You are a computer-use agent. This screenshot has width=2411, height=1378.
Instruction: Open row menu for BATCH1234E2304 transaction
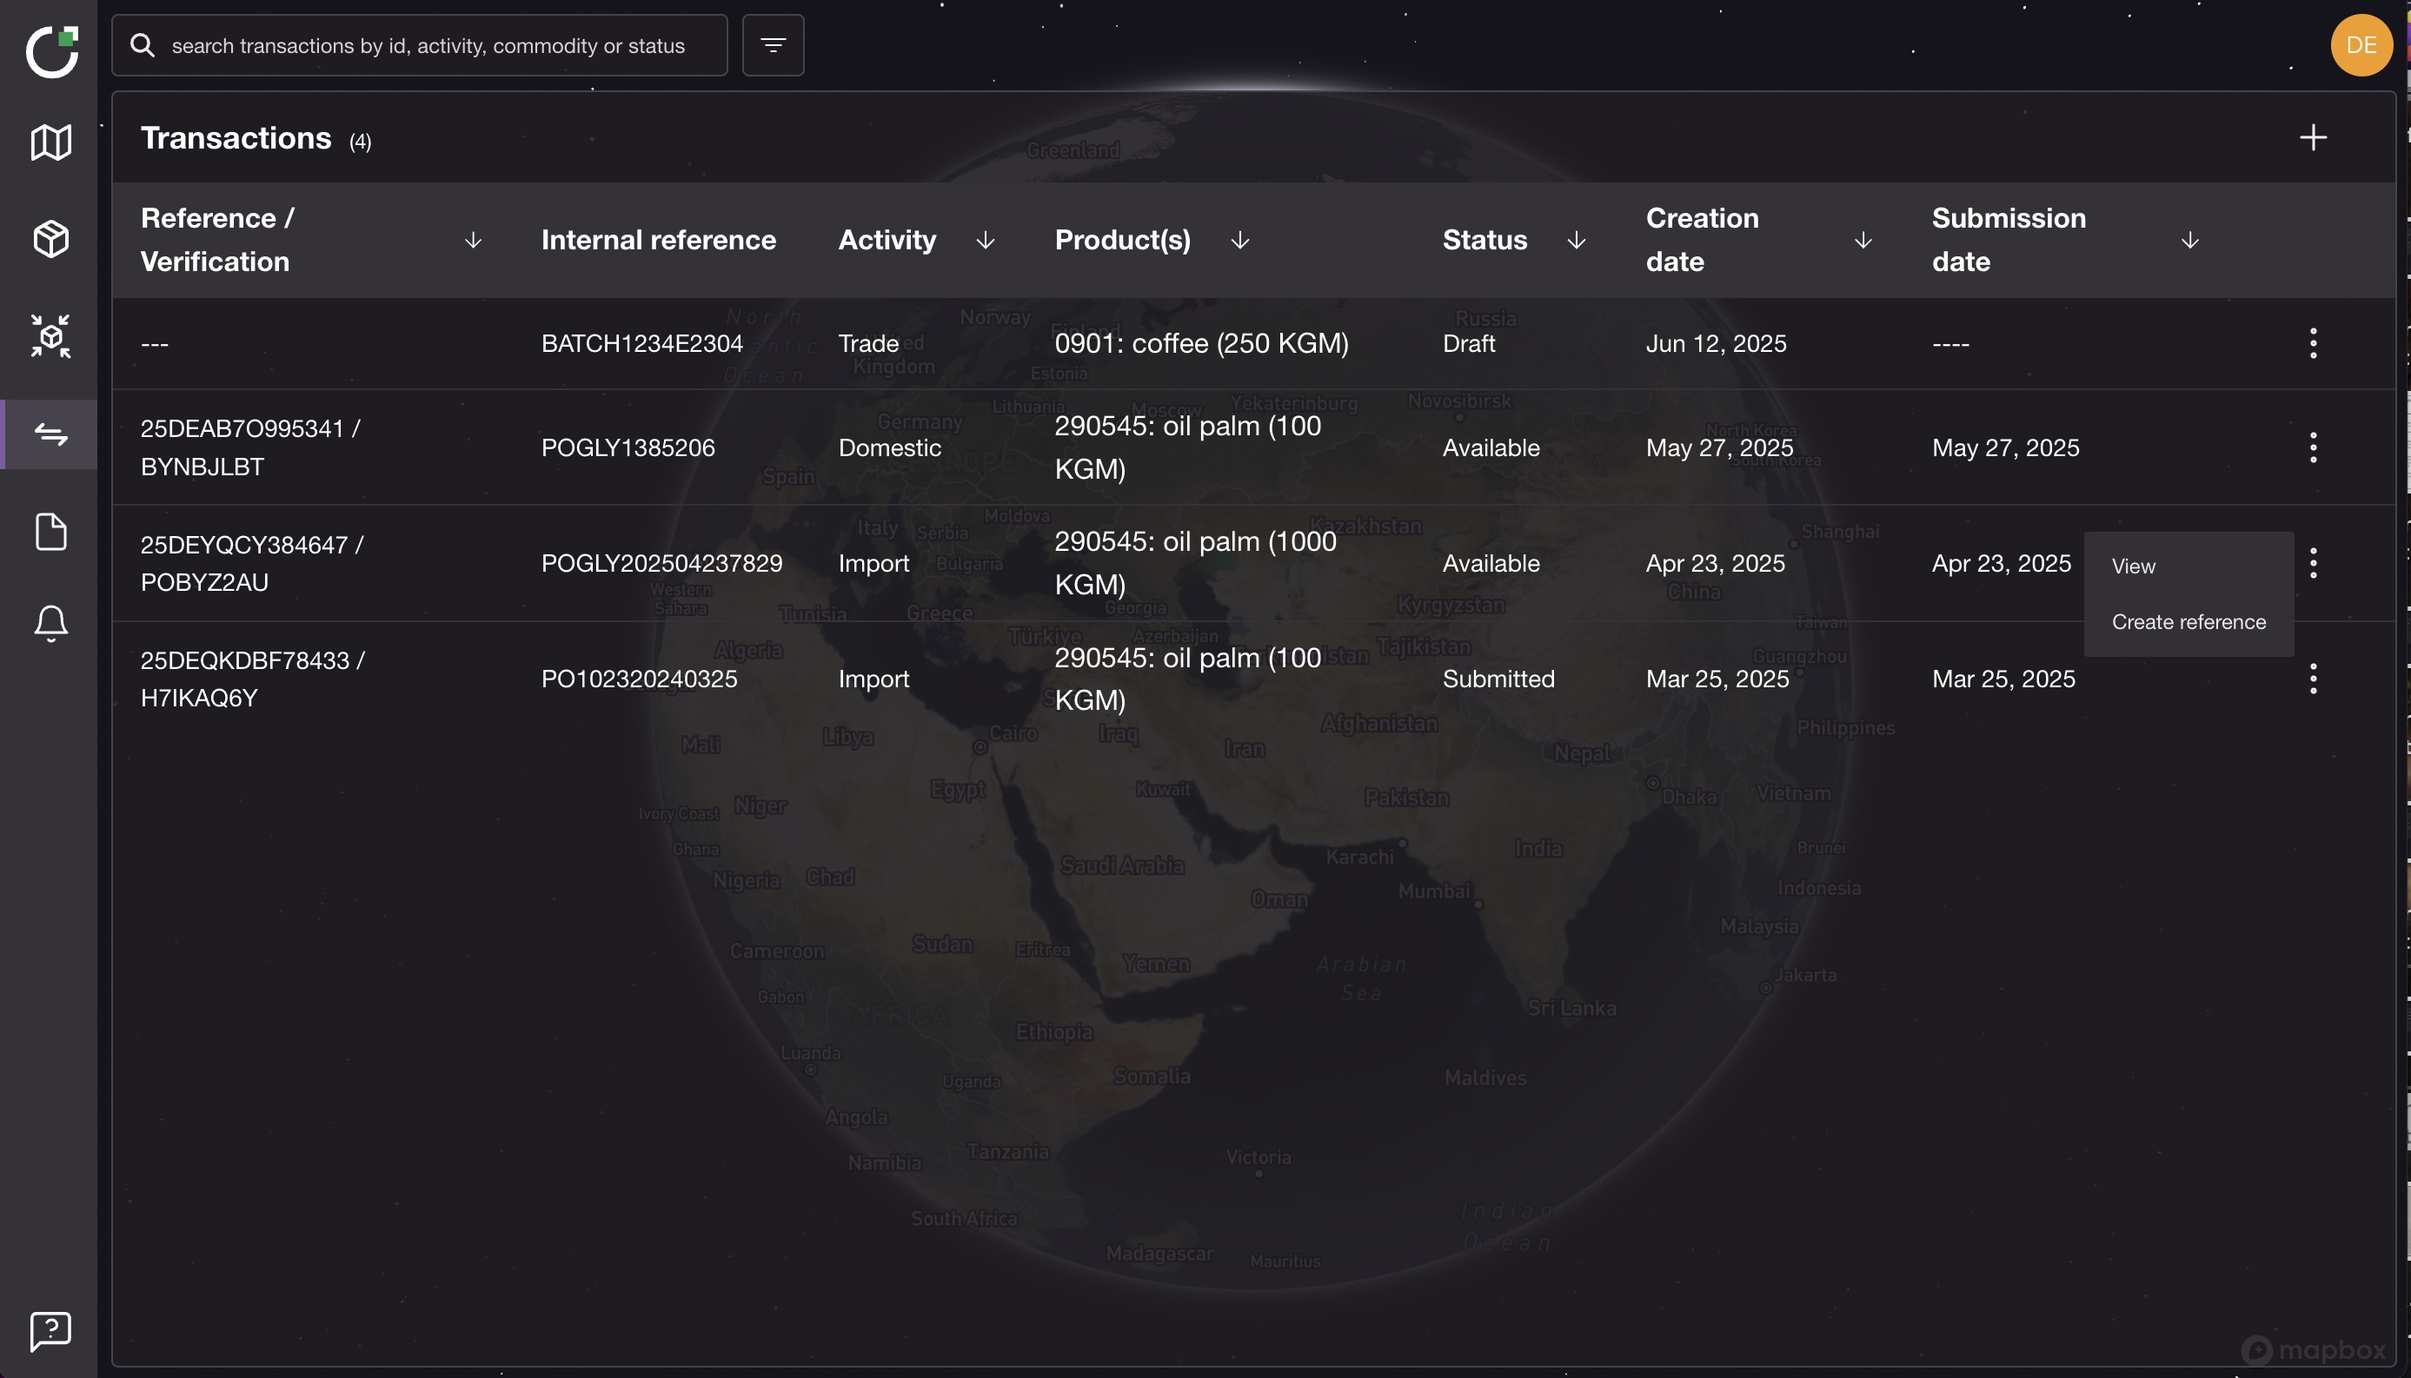[2313, 343]
